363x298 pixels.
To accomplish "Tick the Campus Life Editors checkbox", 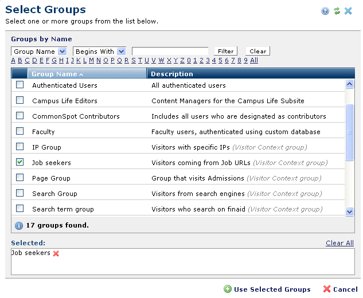I will (x=20, y=100).
